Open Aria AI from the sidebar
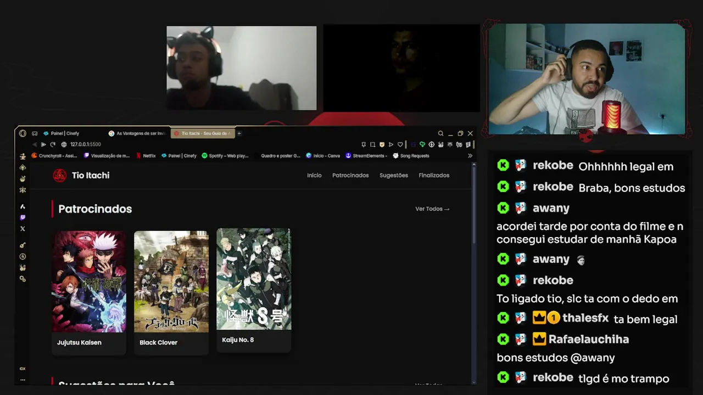703x395 pixels. [23, 207]
